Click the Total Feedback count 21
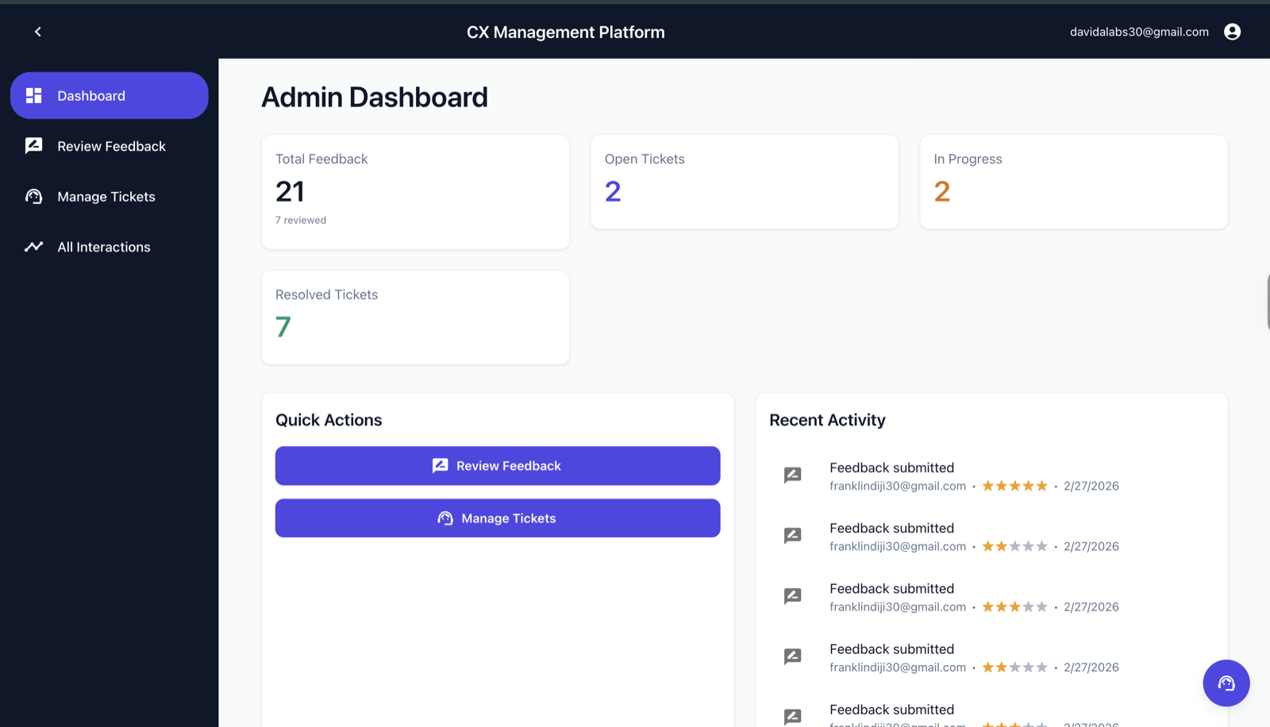 (291, 191)
